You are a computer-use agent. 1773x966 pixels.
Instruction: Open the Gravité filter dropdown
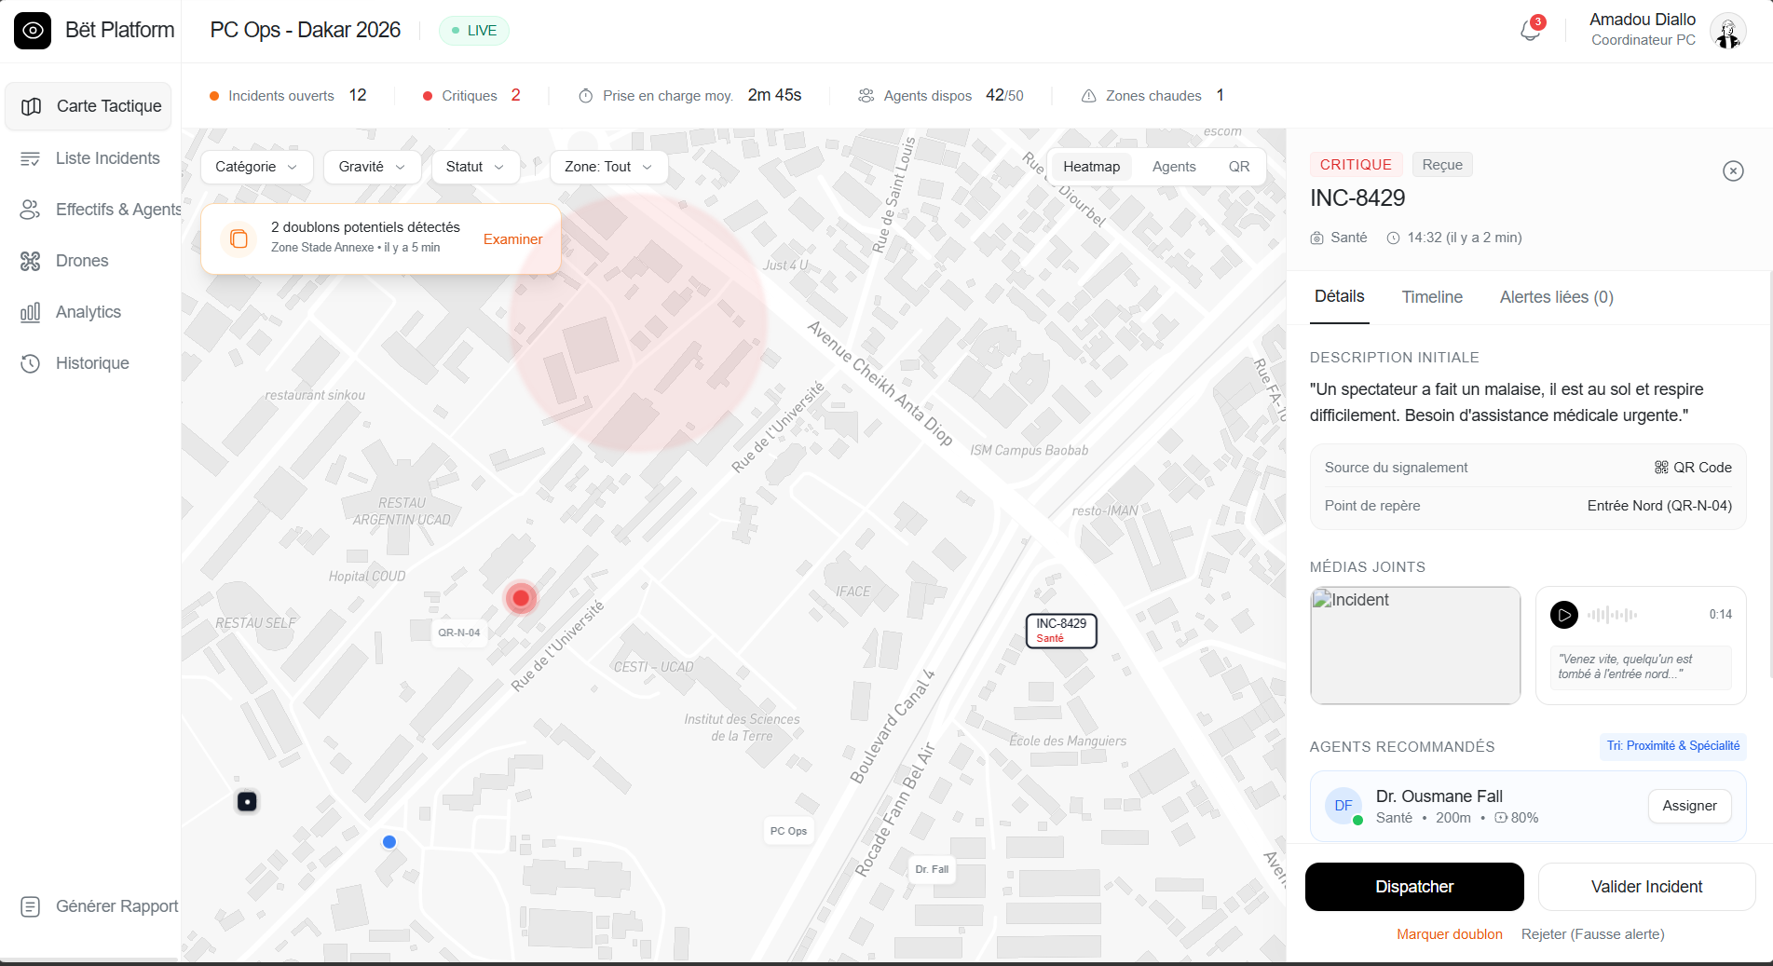(372, 167)
